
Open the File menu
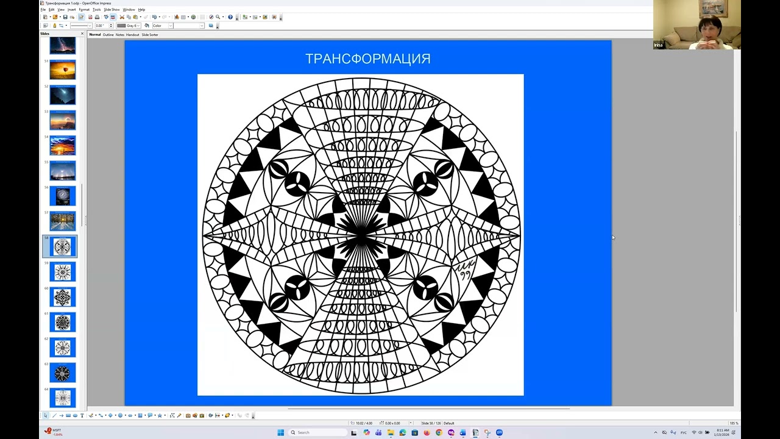tap(43, 10)
